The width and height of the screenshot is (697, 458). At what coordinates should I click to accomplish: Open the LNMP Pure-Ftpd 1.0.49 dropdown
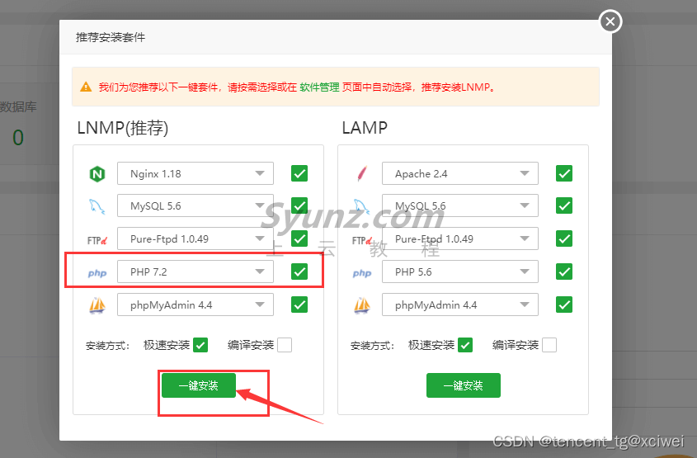pos(195,238)
